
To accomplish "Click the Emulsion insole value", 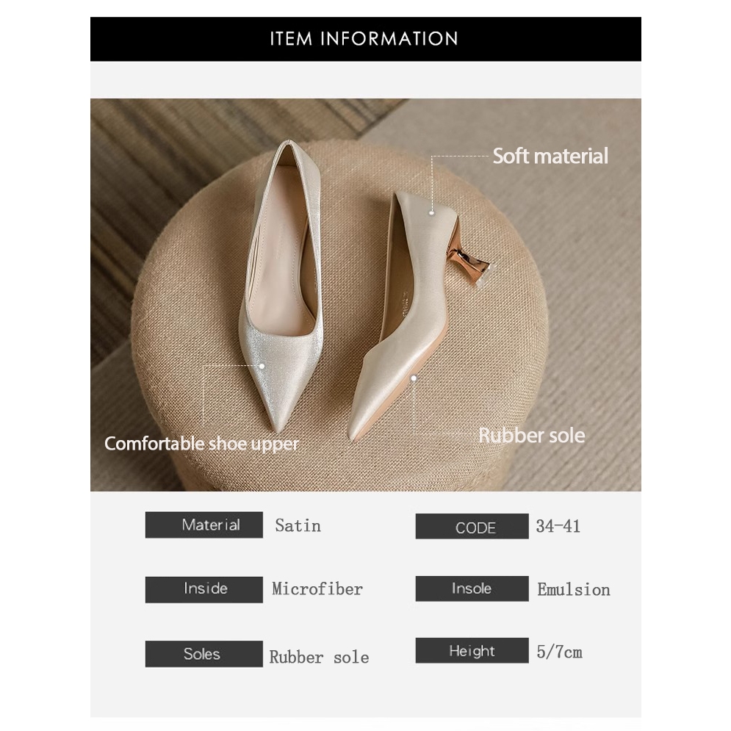I will (x=574, y=590).
